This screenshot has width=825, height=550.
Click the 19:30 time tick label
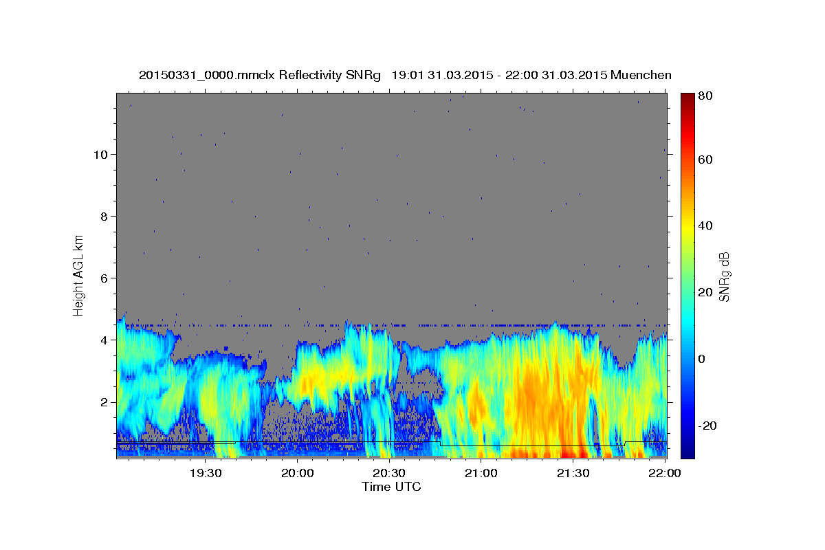206,473
